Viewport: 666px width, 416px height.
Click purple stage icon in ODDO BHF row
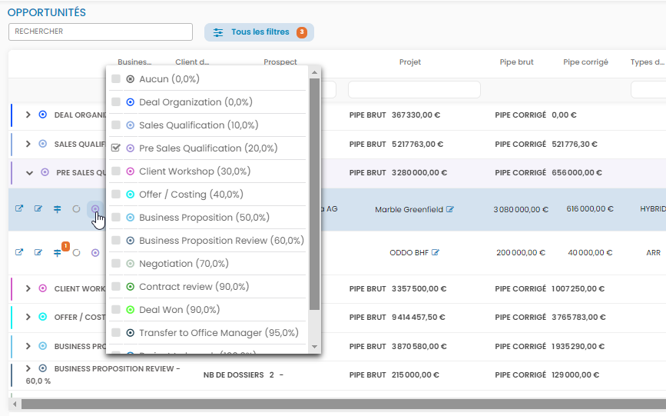(x=95, y=252)
